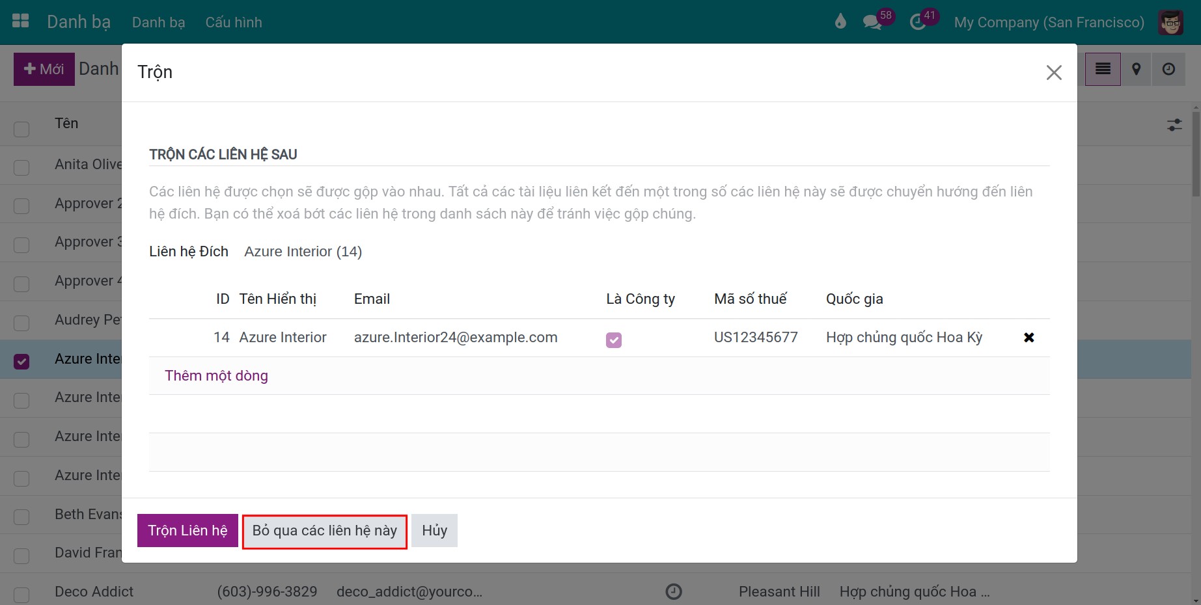The image size is (1201, 605).
Task: Select the David Franklin row checkbox
Action: 21,556
